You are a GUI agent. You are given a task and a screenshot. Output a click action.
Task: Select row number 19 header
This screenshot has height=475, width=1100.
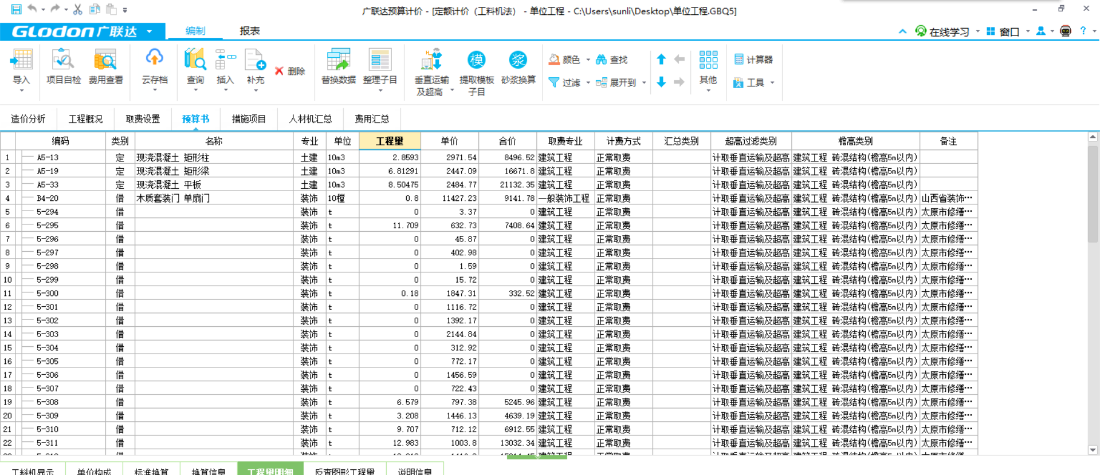tap(7, 402)
